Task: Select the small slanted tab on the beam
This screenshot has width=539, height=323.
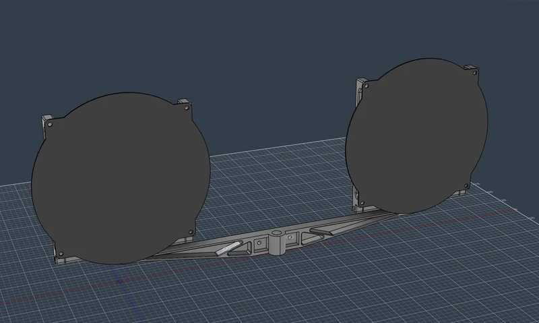Action: tap(227, 248)
